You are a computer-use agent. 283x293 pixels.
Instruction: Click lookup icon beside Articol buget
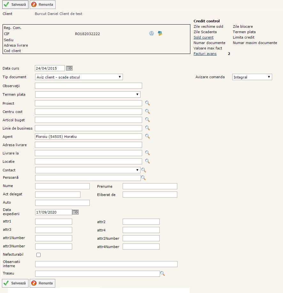click(x=147, y=120)
